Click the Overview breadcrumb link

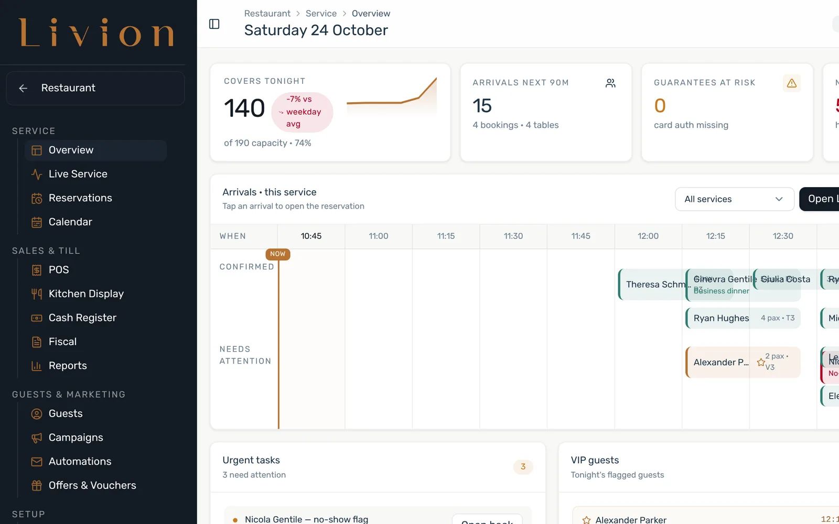tap(371, 14)
